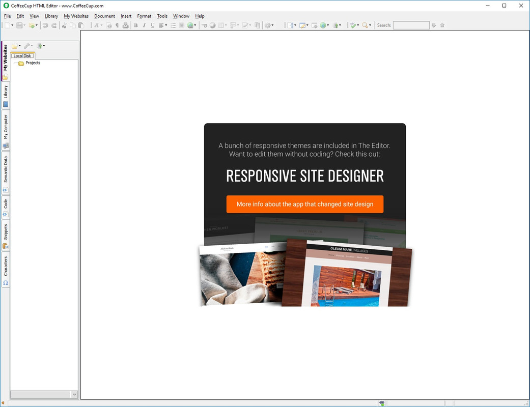This screenshot has width=530, height=407.
Task: Find previous with the up arrow
Action: [x=442, y=25]
